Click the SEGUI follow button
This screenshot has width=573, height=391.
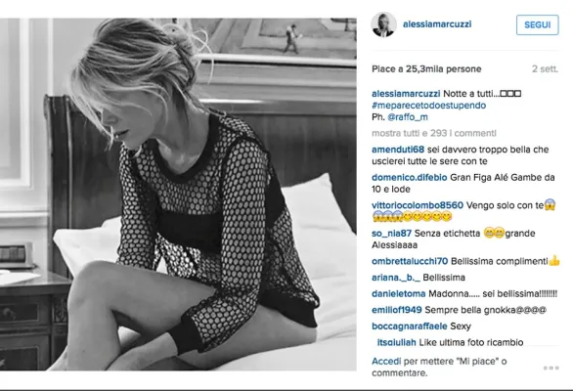(537, 24)
